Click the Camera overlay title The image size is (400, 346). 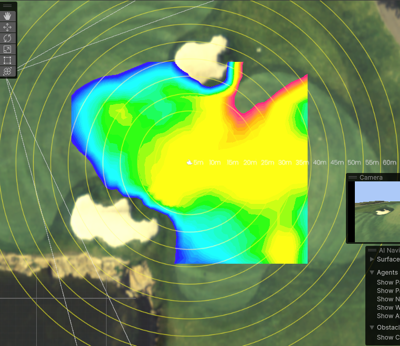[371, 177]
